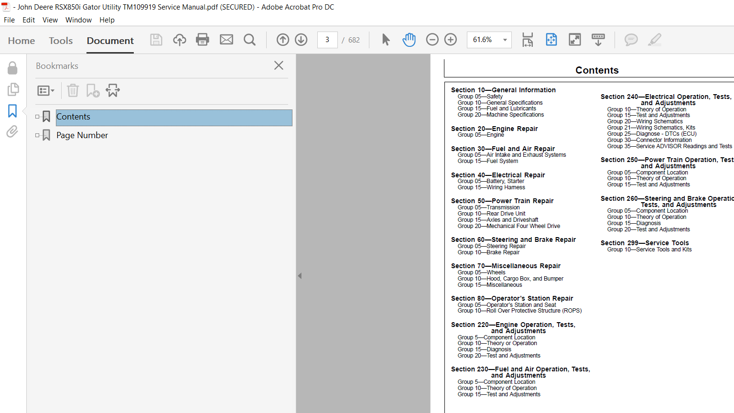Select the Page Number bookmark
Screen dimensions: 734x413
click(x=82, y=135)
